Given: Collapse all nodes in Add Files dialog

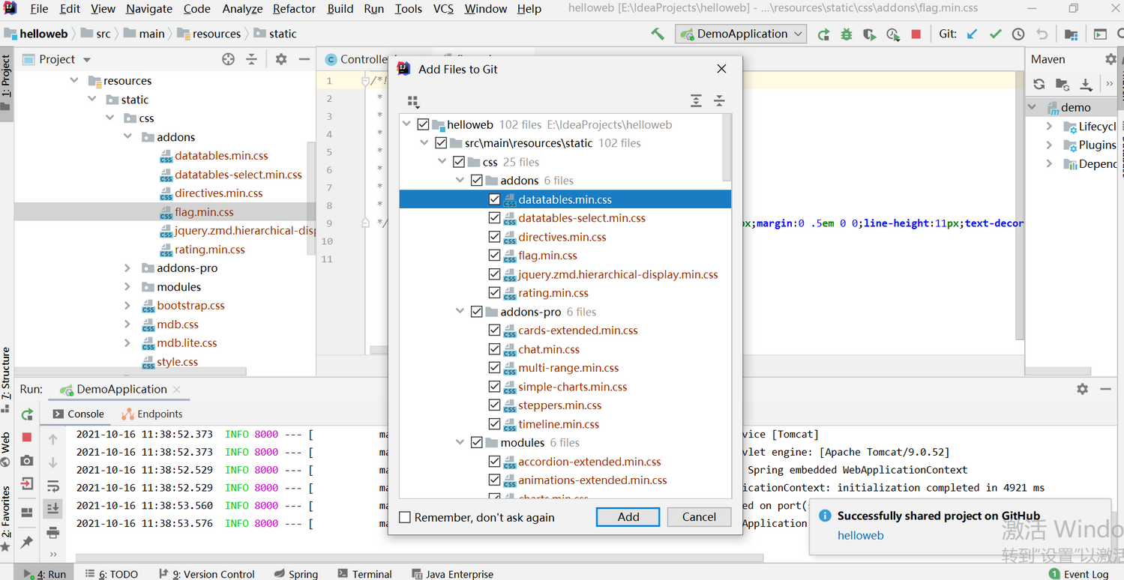Looking at the screenshot, I should tap(719, 100).
